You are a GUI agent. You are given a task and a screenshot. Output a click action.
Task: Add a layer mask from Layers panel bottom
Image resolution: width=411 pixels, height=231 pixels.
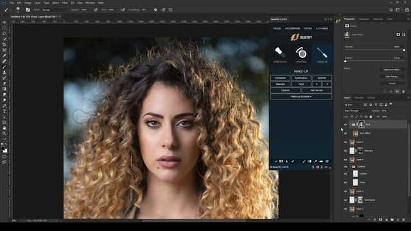[x=380, y=219]
